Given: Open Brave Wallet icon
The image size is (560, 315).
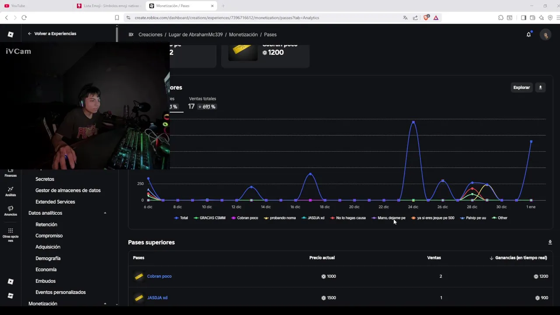Looking at the screenshot, I should (x=532, y=17).
